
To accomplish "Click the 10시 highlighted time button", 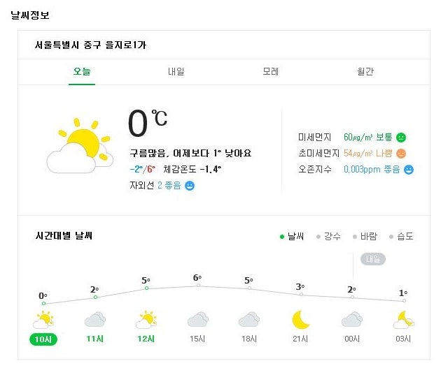I will 43,339.
